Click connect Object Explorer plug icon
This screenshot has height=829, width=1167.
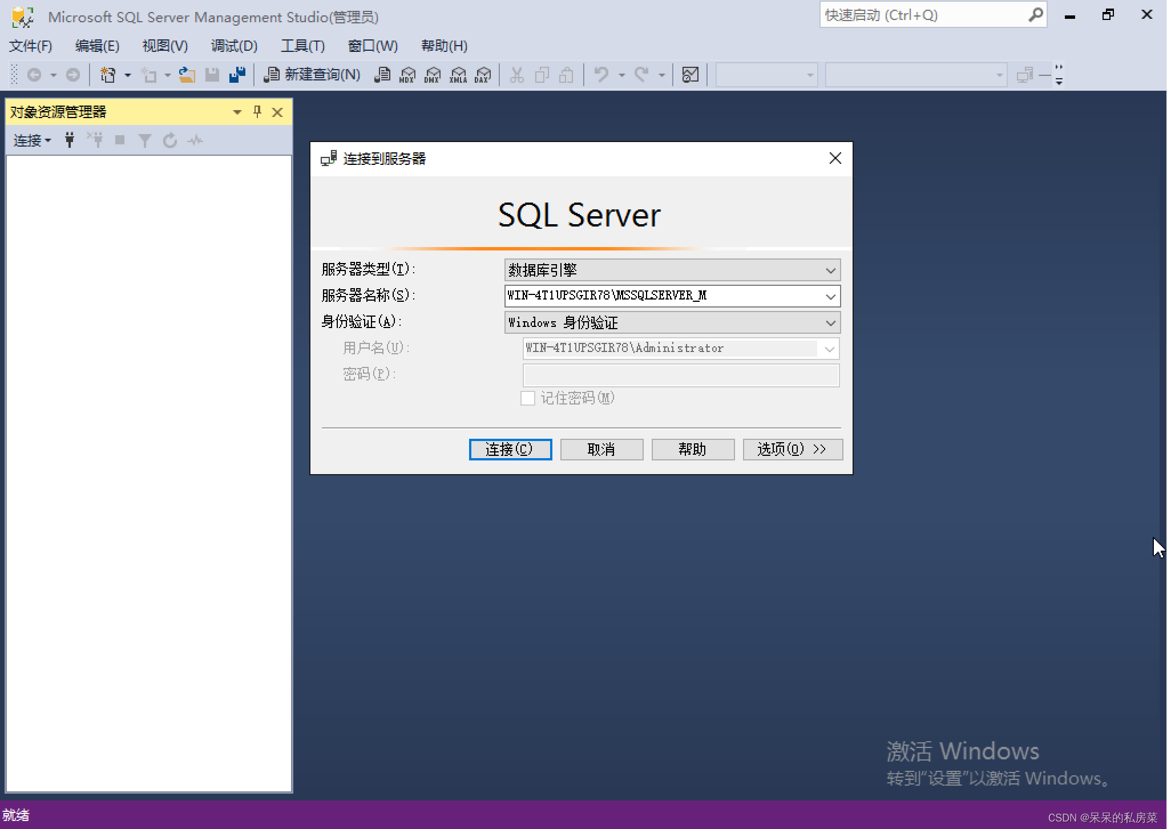pos(70,140)
